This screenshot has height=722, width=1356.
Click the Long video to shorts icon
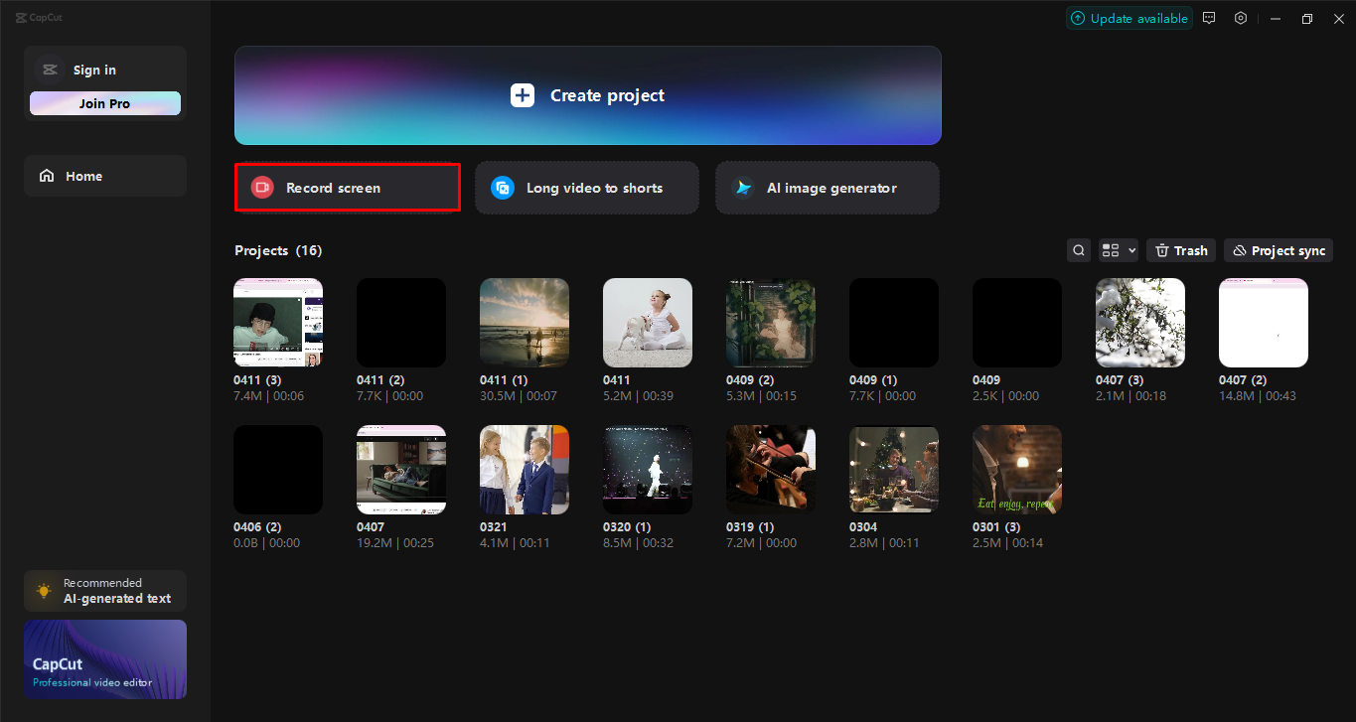pyautogui.click(x=503, y=188)
